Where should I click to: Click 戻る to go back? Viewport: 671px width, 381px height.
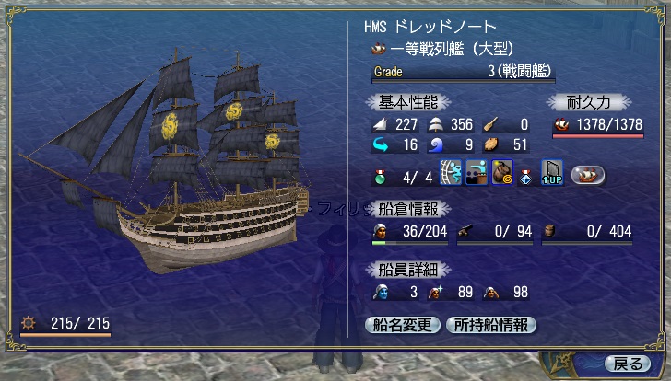tap(628, 364)
